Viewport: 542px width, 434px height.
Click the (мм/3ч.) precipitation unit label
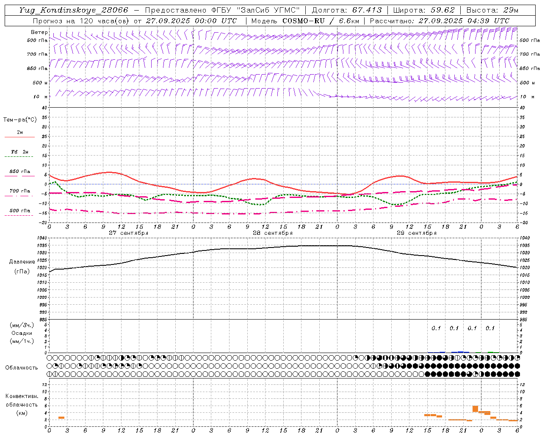22,325
